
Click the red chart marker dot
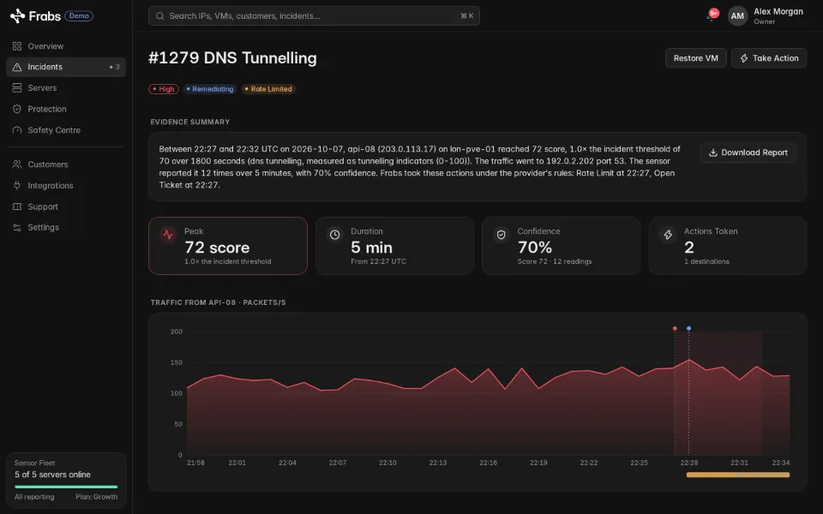coord(675,328)
